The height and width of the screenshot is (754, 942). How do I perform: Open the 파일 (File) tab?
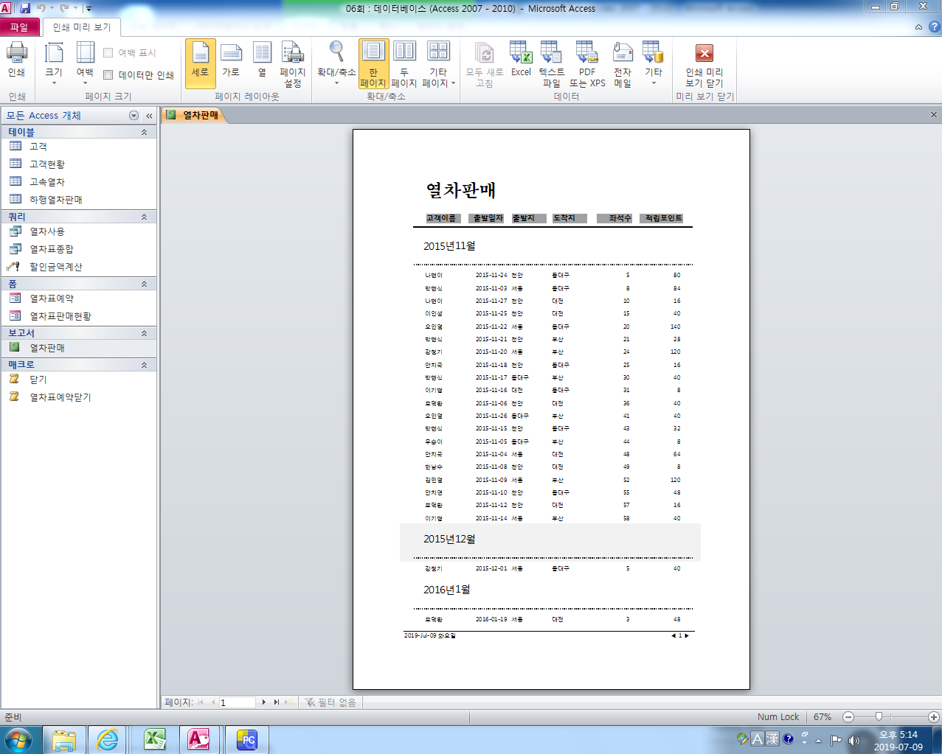tap(19, 27)
